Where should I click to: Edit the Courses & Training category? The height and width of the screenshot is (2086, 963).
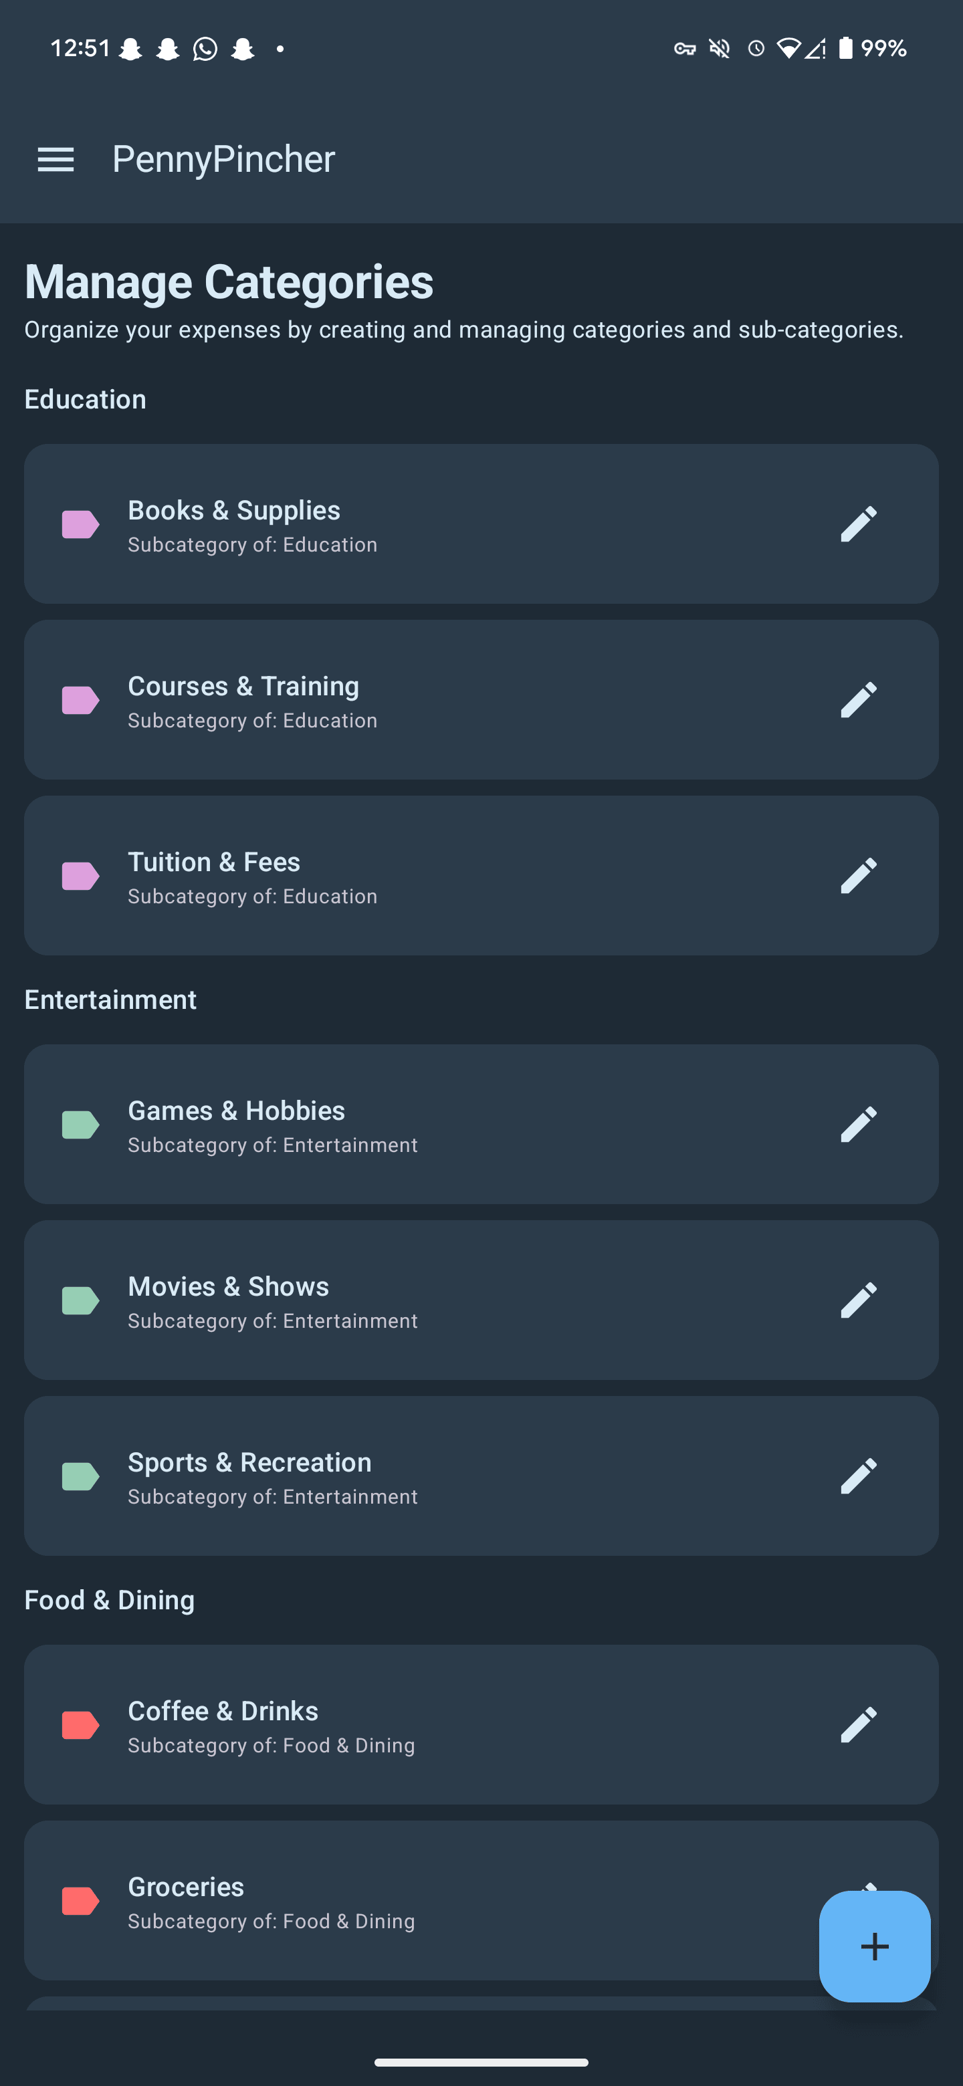pyautogui.click(x=859, y=699)
